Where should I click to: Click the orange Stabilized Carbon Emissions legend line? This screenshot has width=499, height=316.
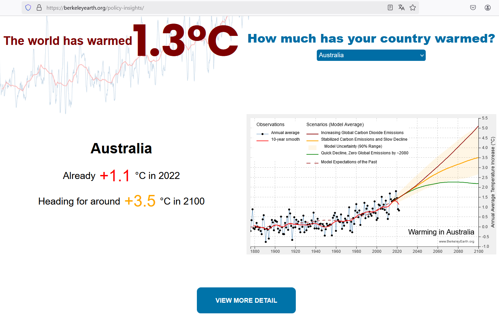click(312, 140)
